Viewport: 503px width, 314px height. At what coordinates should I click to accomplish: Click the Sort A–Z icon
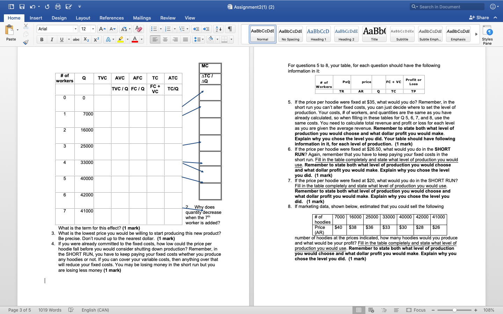[218, 29]
